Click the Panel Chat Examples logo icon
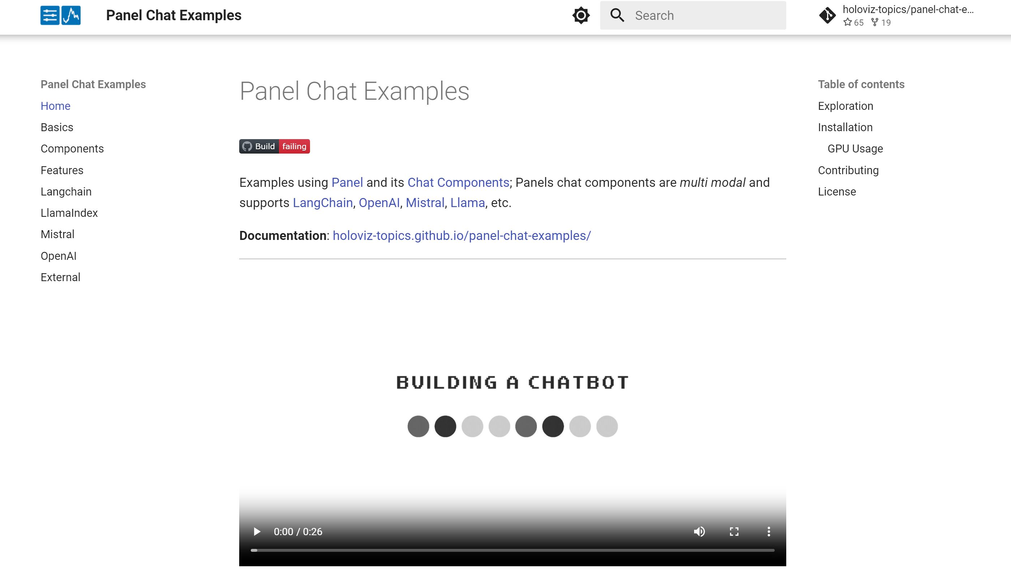1011x576 pixels. 60,15
